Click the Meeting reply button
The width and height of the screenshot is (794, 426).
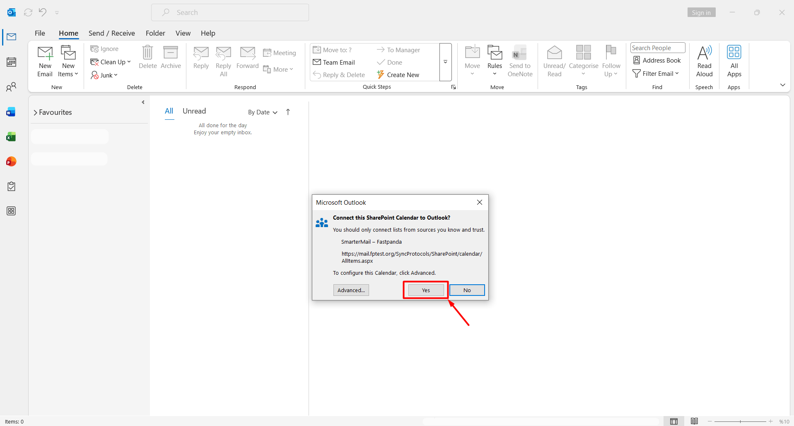[x=280, y=53]
